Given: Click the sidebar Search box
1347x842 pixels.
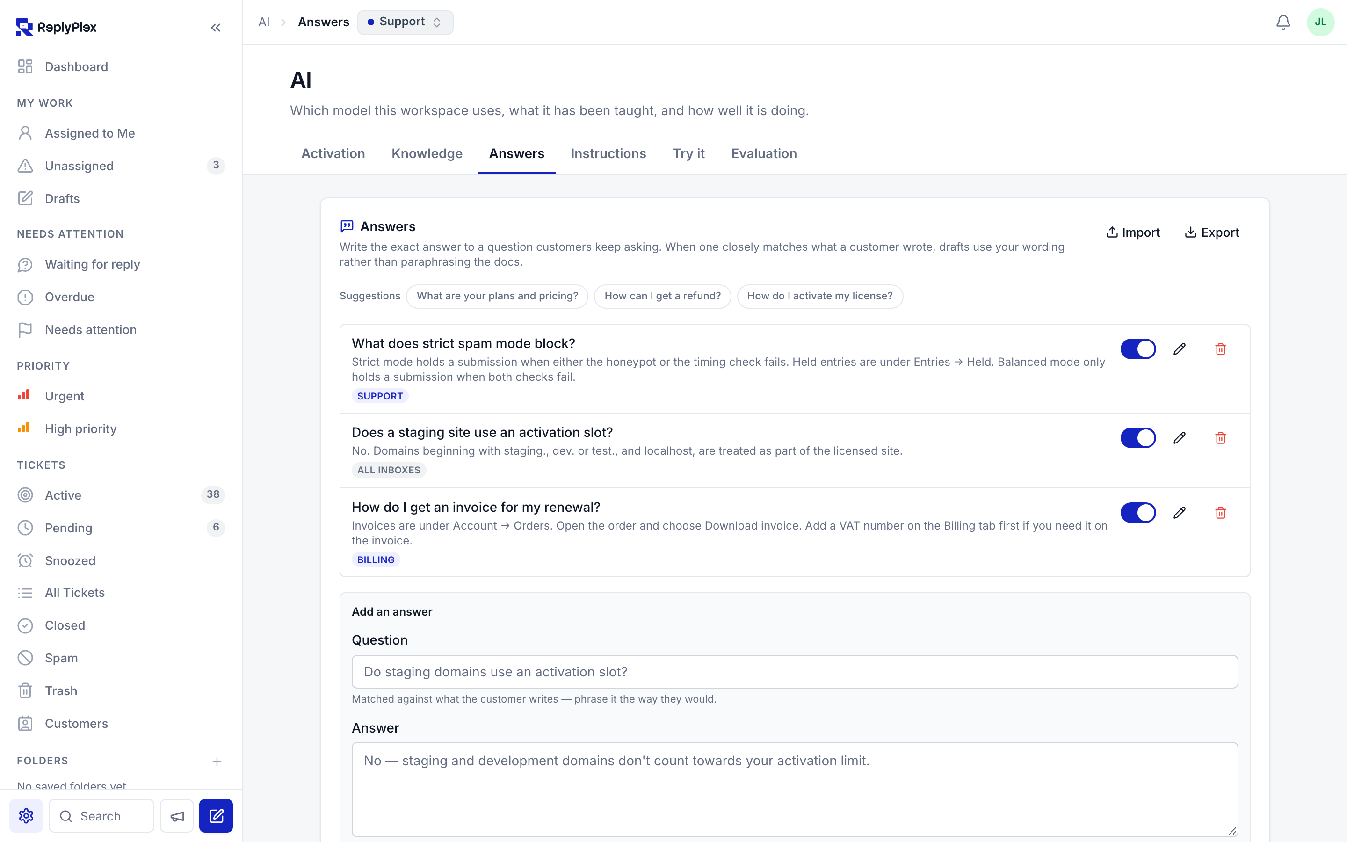Looking at the screenshot, I should [x=101, y=816].
